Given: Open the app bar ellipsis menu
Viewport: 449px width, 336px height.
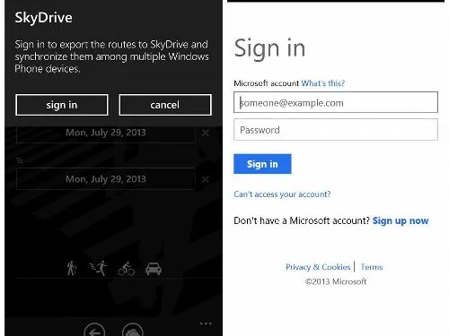Looking at the screenshot, I should [206, 323].
